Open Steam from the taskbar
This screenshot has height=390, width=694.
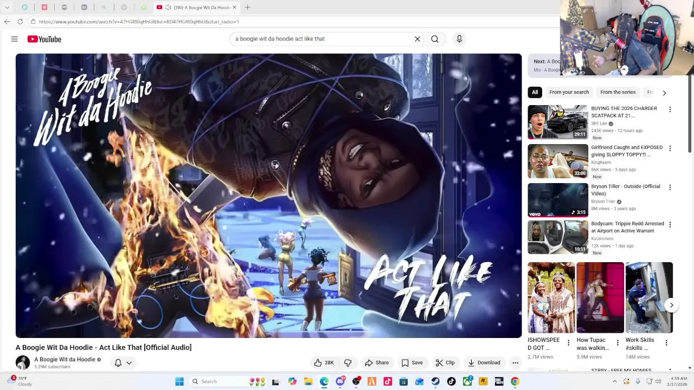(x=435, y=381)
